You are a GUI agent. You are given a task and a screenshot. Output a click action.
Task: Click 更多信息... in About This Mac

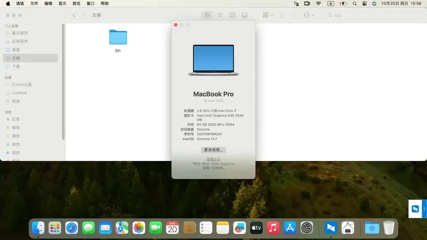point(213,150)
